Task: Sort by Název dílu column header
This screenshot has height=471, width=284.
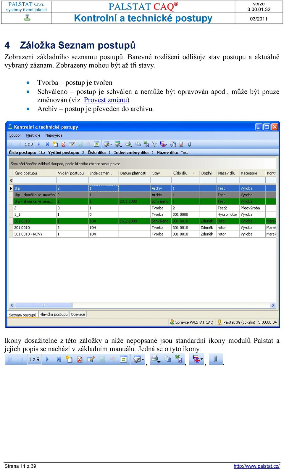Action: [228, 173]
